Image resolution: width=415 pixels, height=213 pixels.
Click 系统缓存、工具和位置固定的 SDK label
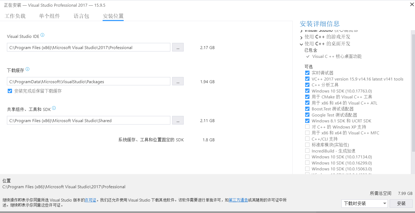pos(151,140)
